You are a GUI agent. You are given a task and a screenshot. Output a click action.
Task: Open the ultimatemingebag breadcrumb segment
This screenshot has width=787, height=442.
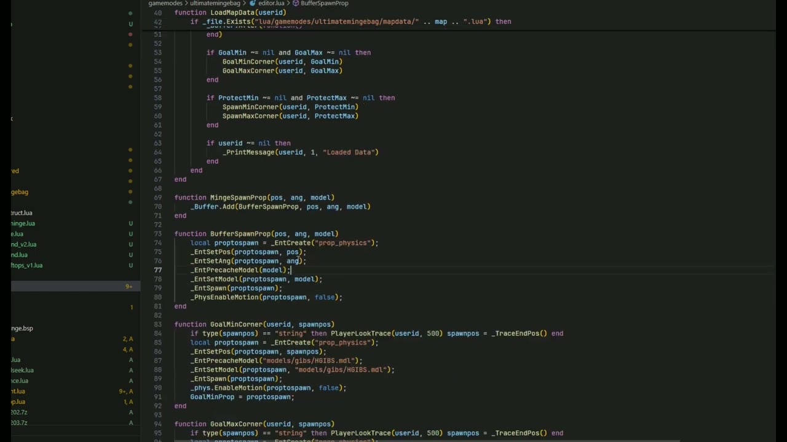point(216,3)
